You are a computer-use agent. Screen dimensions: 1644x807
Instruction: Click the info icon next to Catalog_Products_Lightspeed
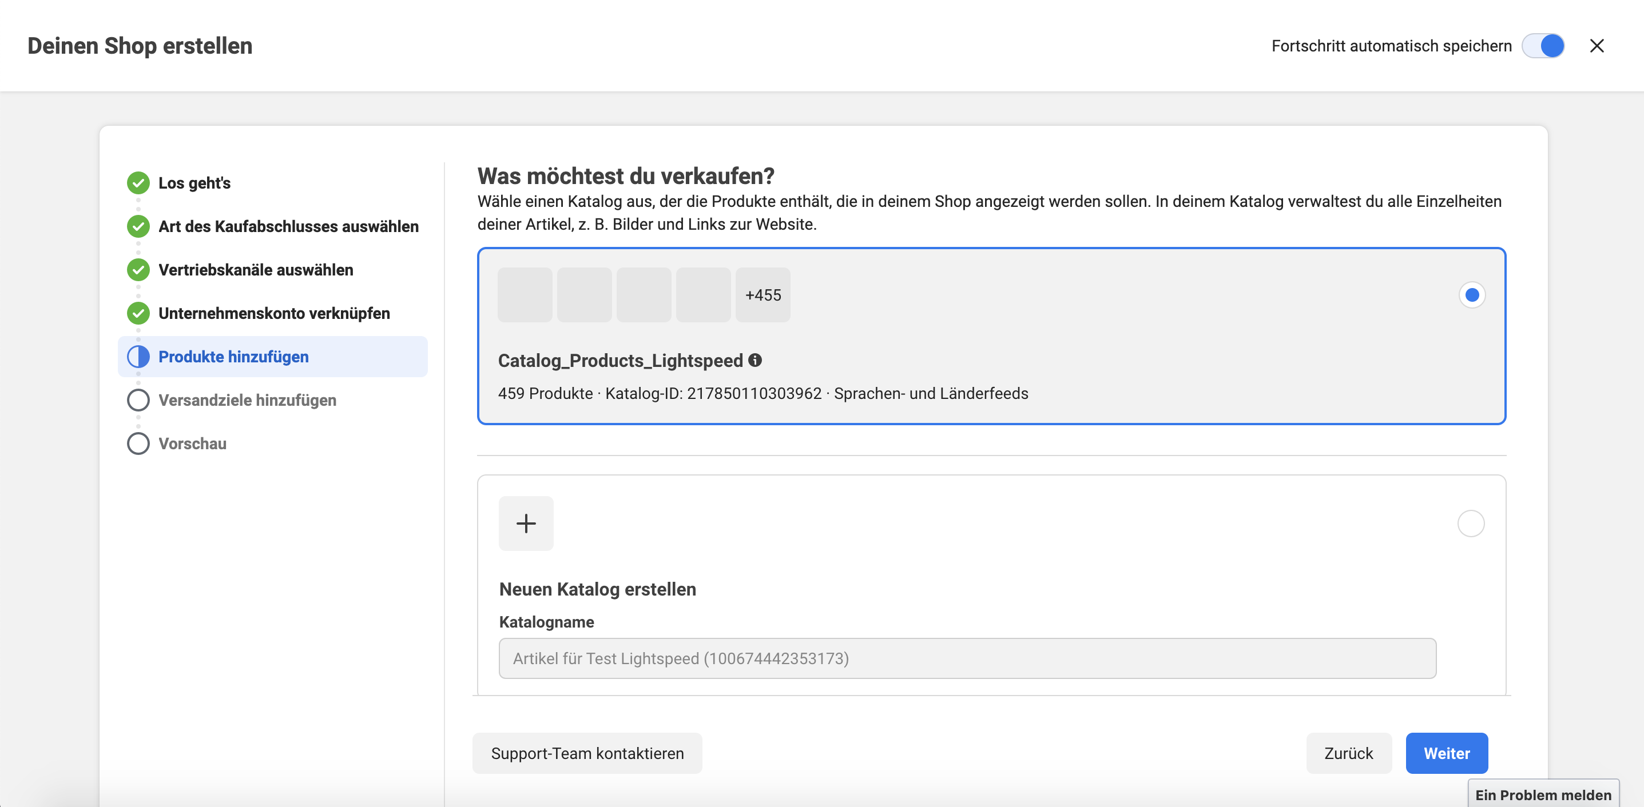[x=755, y=360]
